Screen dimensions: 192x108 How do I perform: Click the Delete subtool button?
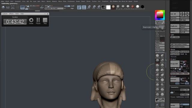pos(175,31)
